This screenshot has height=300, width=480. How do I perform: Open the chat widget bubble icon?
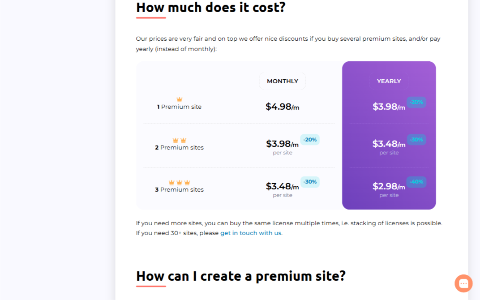pyautogui.click(x=463, y=283)
